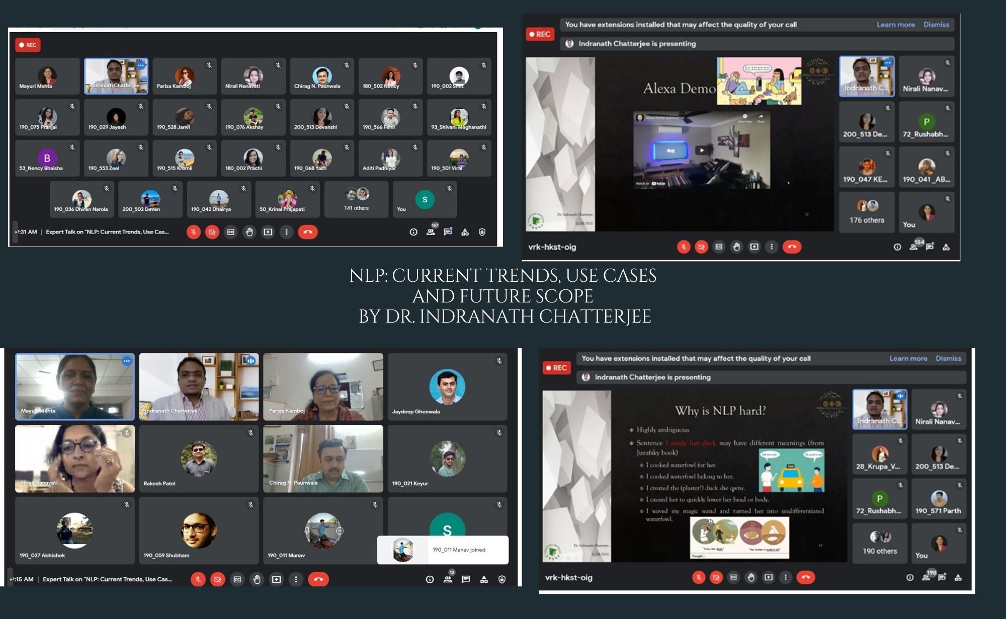Raise hand in the top-left 9:31 AM meeting
The image size is (1006, 619).
[x=249, y=232]
